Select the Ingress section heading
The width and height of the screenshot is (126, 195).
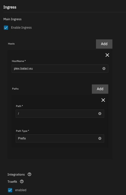click(10, 7)
